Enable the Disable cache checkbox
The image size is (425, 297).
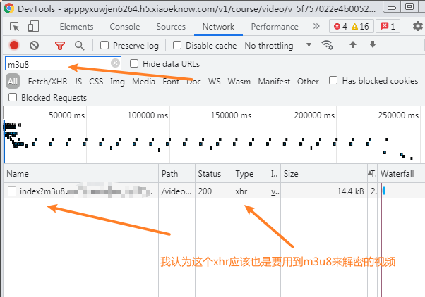(177, 45)
